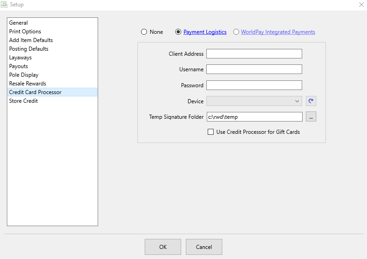Expand the Device dropdown
Image resolution: width=367 pixels, height=259 pixels.
(x=254, y=101)
